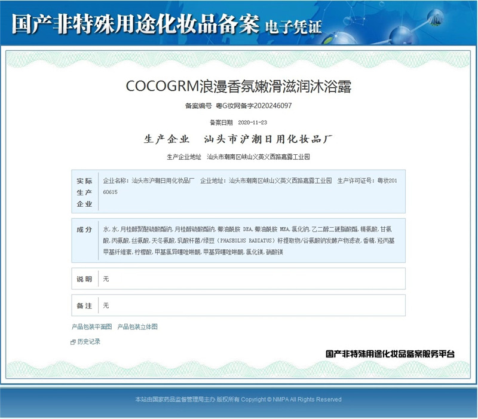Click the 电子凭证 header text
478x419 pixels.
(293, 27)
